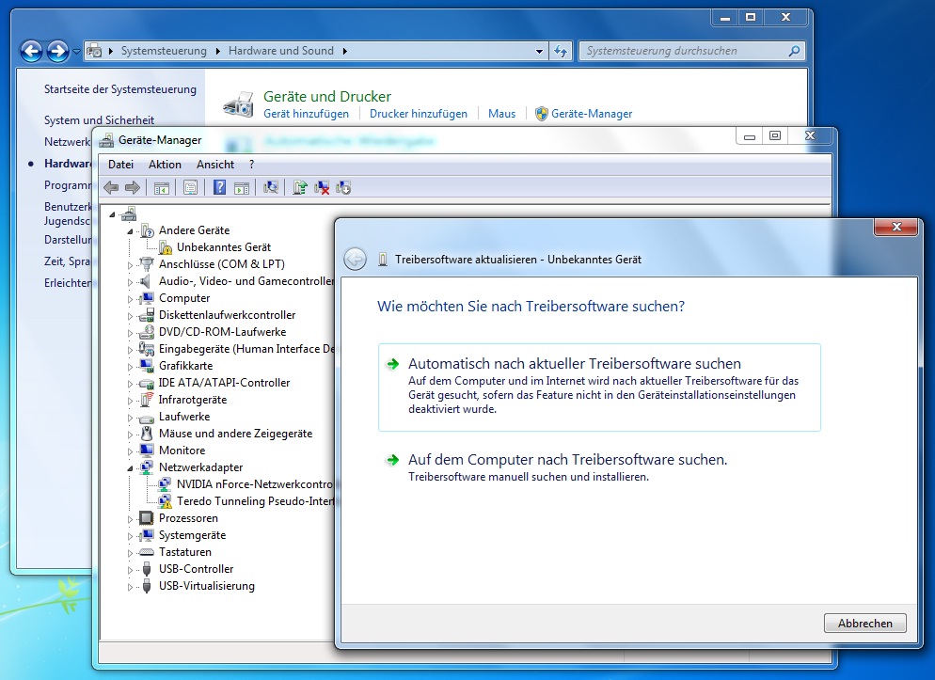Click the Maus link

[501, 114]
